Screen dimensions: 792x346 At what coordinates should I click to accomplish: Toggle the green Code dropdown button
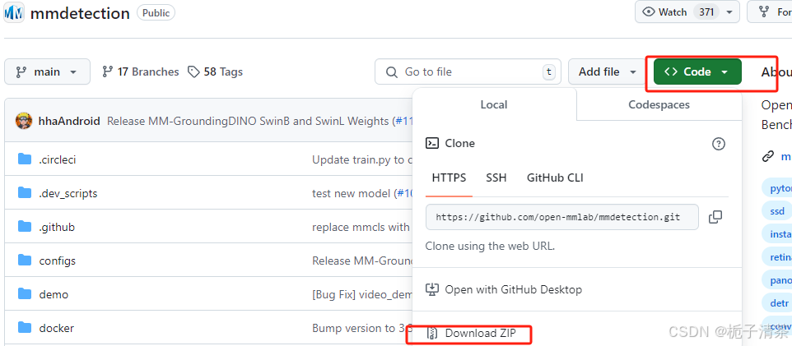(697, 72)
